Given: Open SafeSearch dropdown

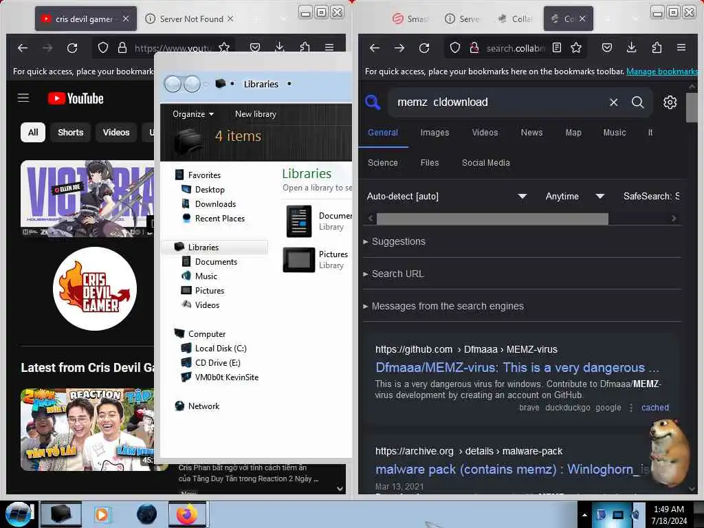Looking at the screenshot, I should click(652, 196).
